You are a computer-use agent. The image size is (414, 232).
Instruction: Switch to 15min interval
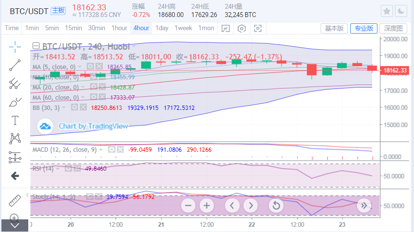pyautogui.click(x=74, y=28)
